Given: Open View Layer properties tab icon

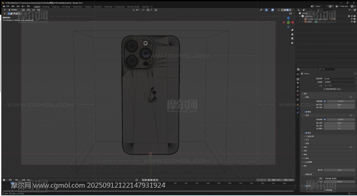Looking at the screenshot, I should point(298,87).
